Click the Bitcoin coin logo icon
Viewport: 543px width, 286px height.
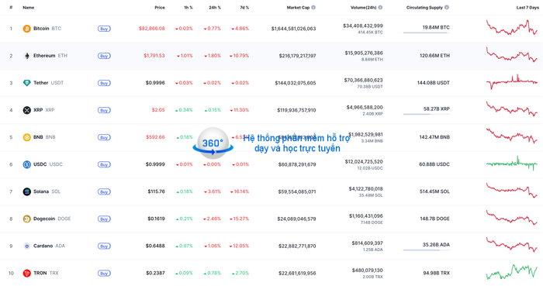(x=26, y=29)
